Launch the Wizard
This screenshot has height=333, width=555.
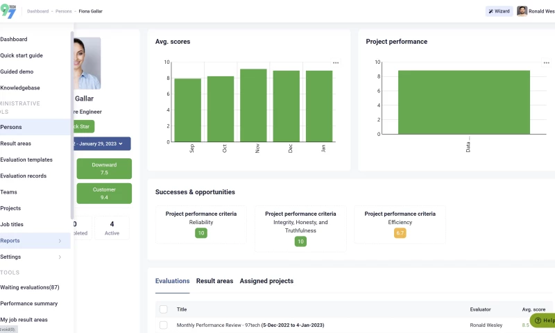tap(499, 11)
